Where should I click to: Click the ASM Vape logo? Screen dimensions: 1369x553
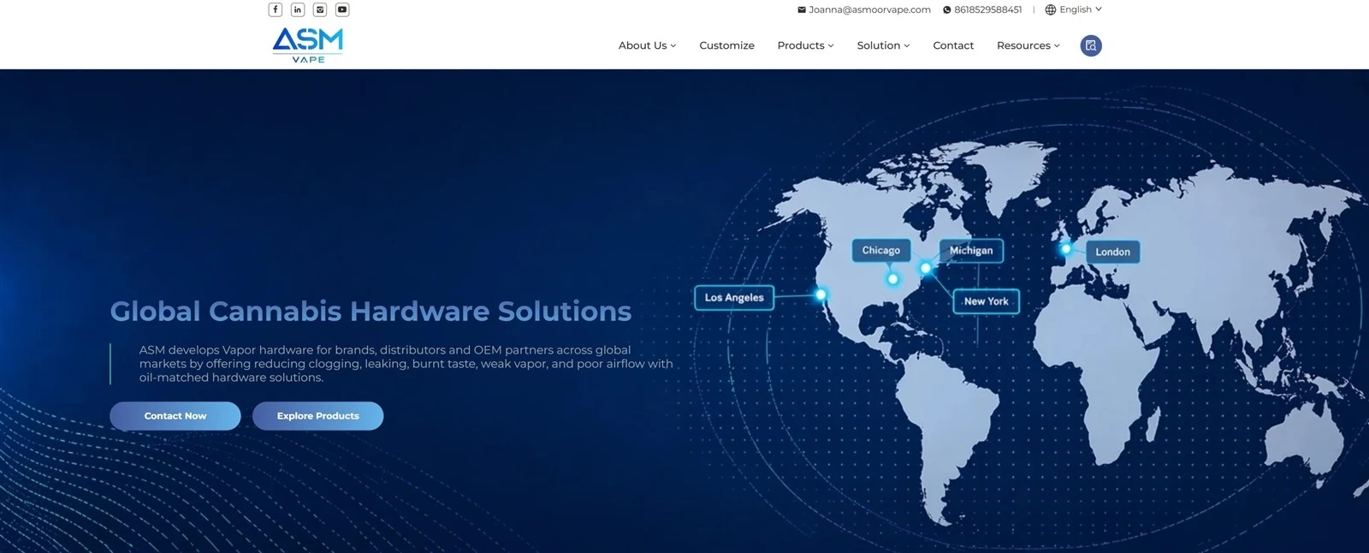308,45
